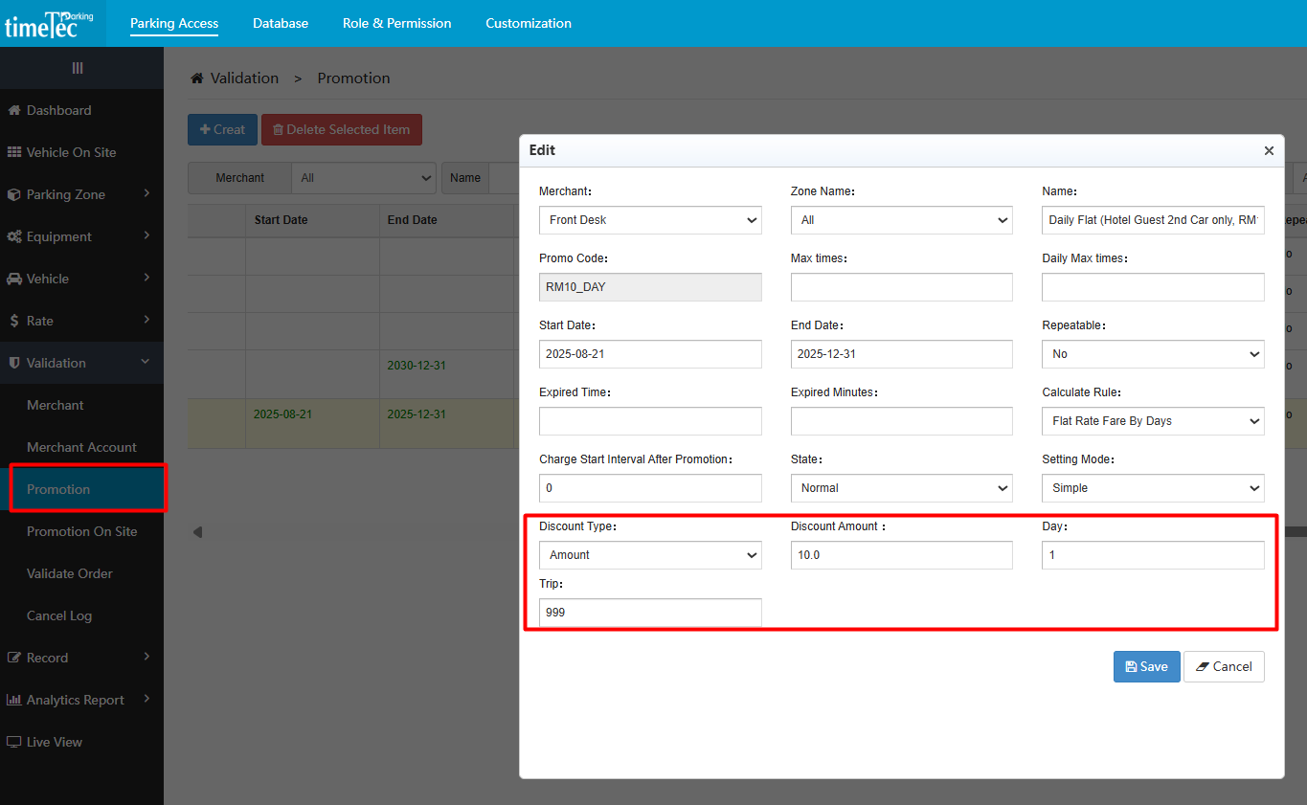Click the Discount Amount field
The width and height of the screenshot is (1307, 805).
click(x=901, y=555)
